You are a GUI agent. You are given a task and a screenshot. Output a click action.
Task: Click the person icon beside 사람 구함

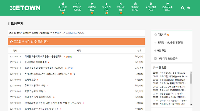155,50
